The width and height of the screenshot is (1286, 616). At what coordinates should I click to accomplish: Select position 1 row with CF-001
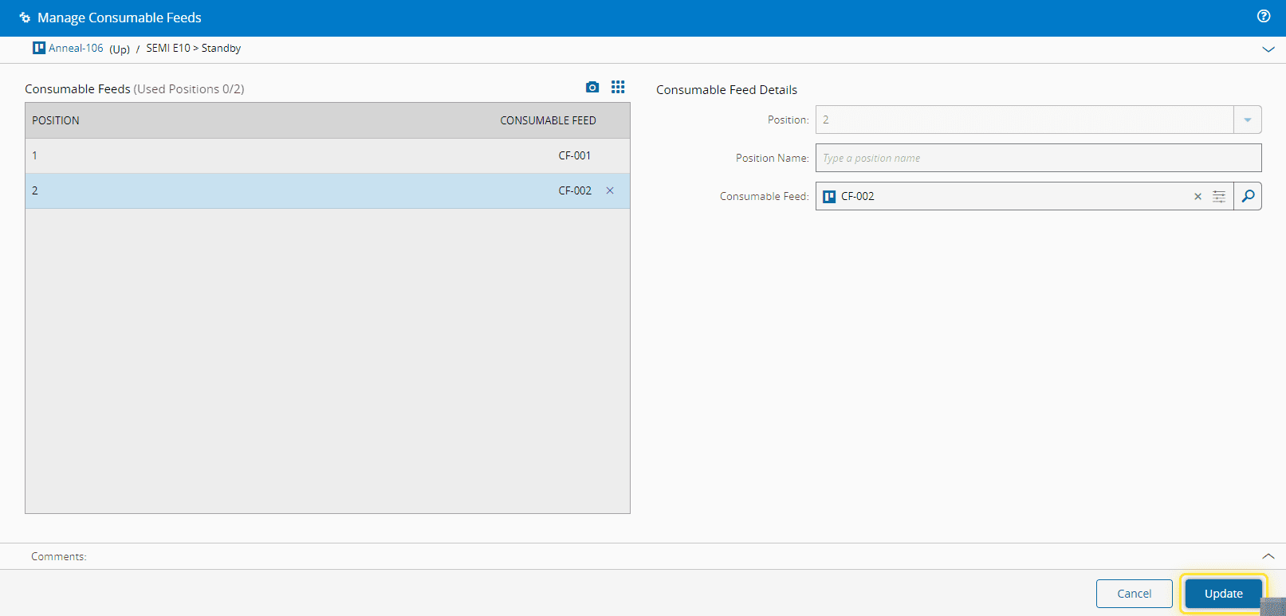pos(319,155)
